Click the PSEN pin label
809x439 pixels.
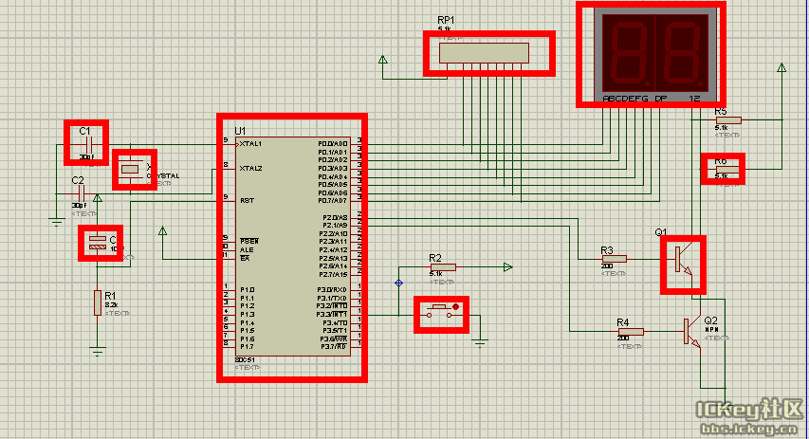249,242
